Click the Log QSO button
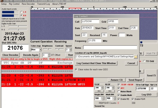Viewport: 158px width, 108px height. [x=146, y=95]
